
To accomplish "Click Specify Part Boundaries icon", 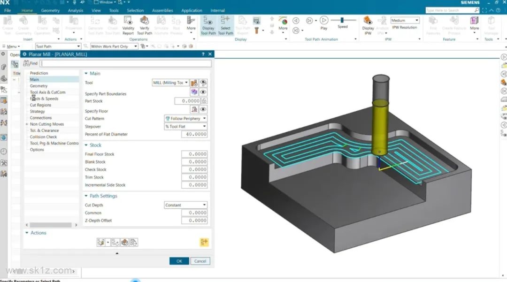I will [194, 92].
